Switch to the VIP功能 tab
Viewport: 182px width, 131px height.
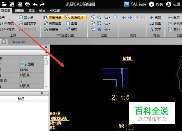point(55,11)
